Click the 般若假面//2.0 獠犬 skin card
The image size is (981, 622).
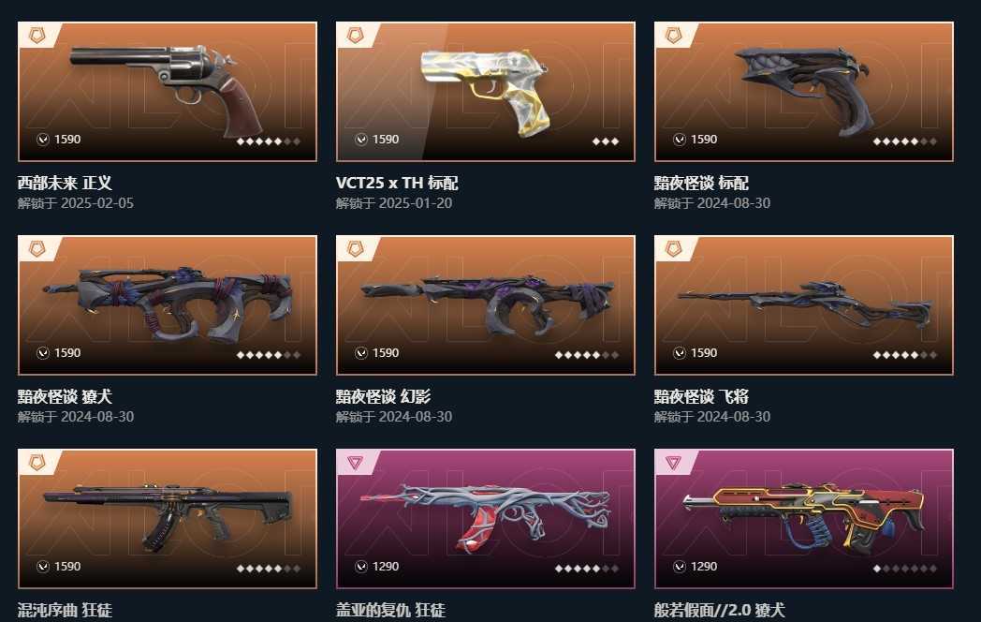pyautogui.click(x=804, y=519)
